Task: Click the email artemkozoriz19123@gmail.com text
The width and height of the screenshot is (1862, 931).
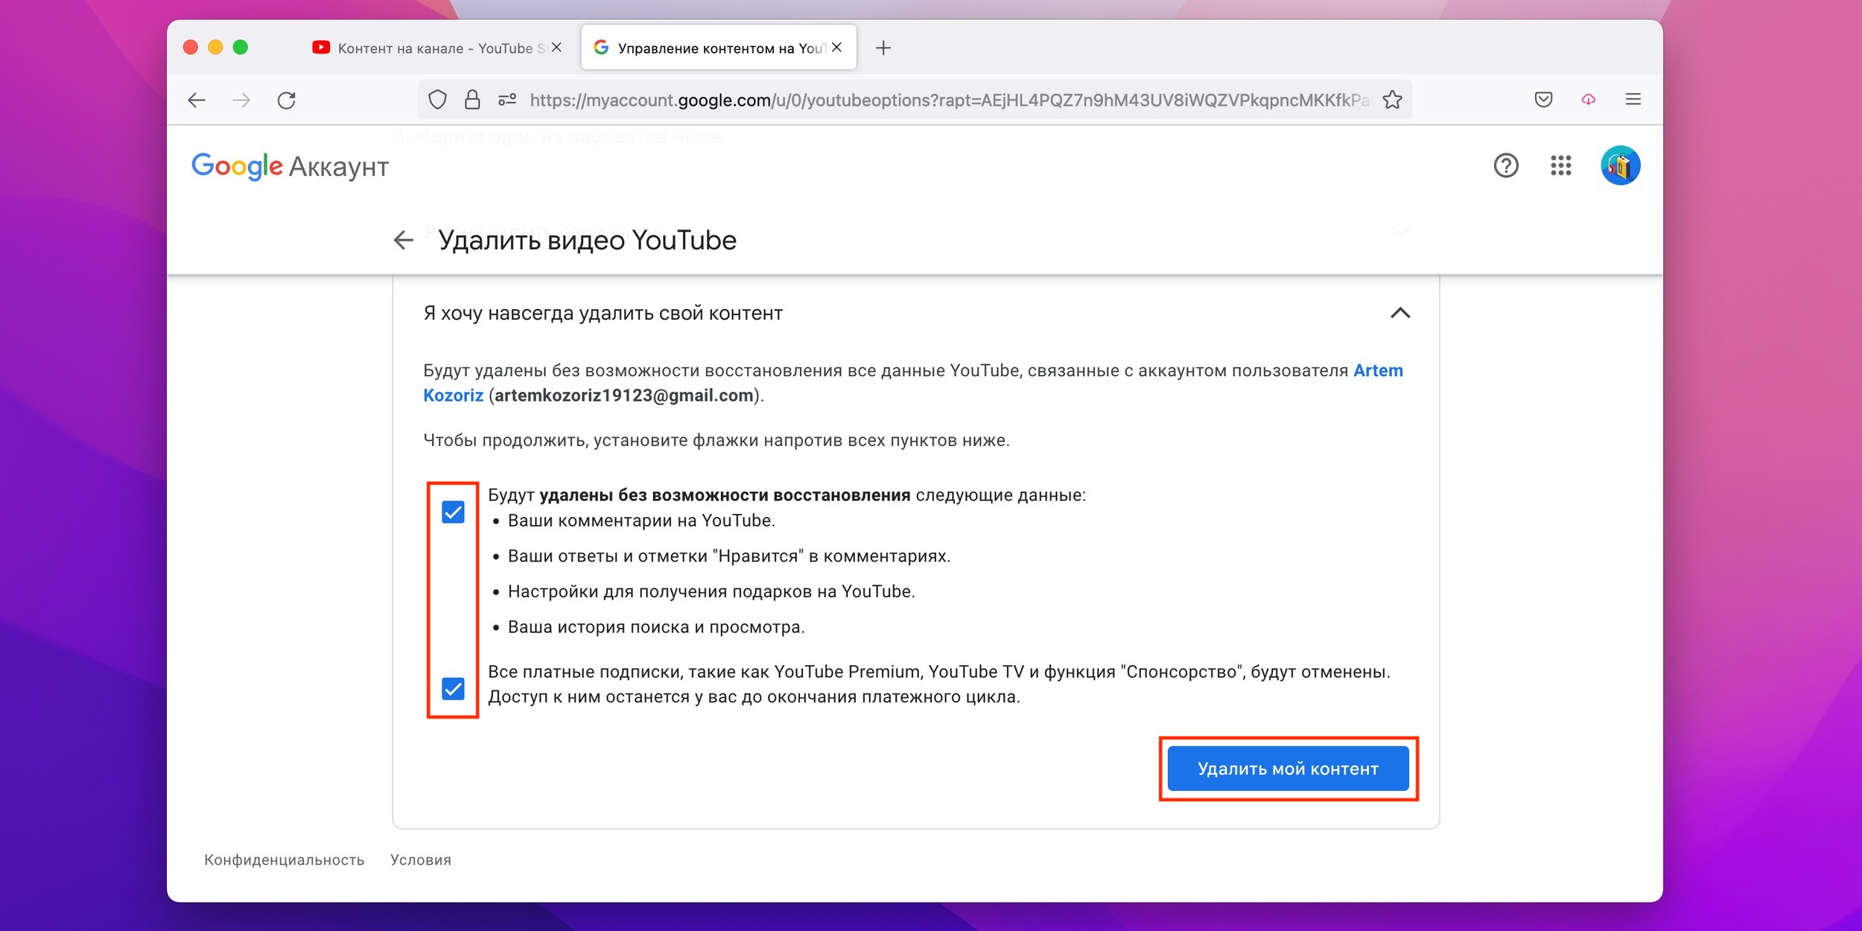Action: point(624,395)
